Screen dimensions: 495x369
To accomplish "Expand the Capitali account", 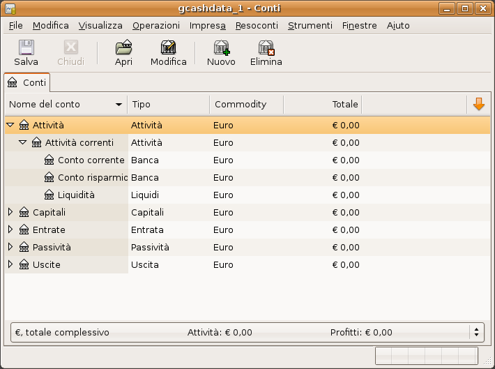I will 10,212.
